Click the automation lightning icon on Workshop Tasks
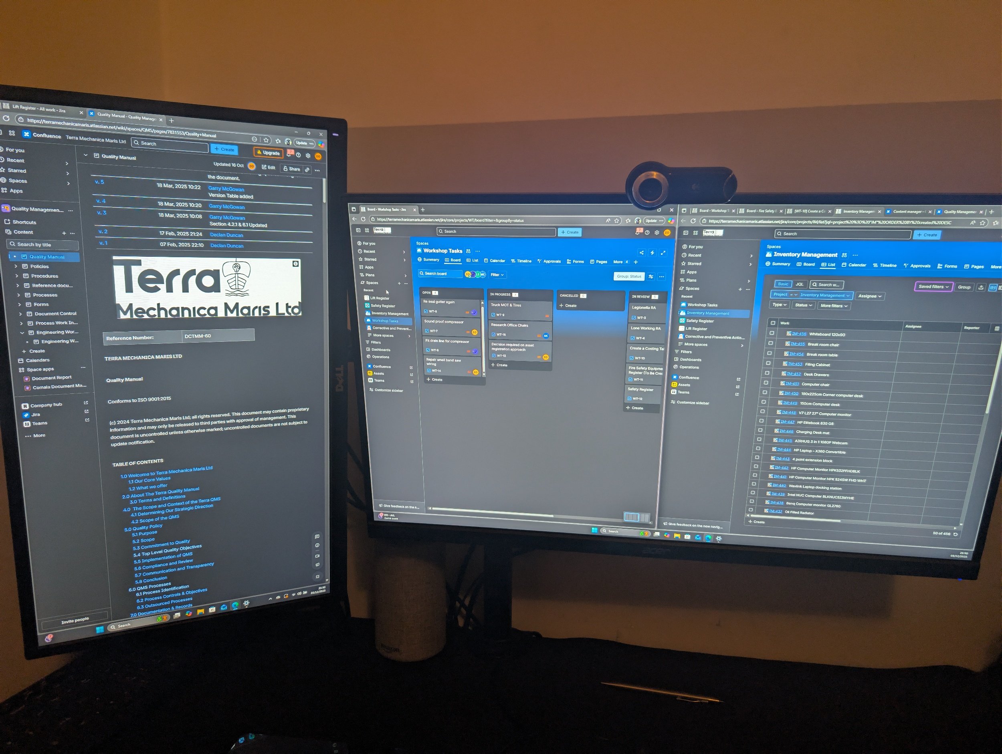Screen dimensions: 1002x754 point(652,253)
